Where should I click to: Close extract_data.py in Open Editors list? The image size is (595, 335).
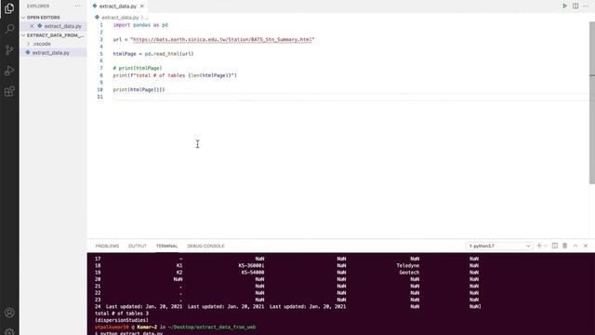tap(32, 26)
